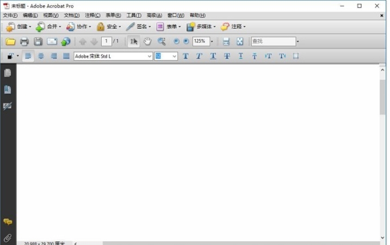Open the 表单 (Forms) toolbar menu
Image resolution: width=390 pixels, height=245 pixels.
[x=169, y=27]
